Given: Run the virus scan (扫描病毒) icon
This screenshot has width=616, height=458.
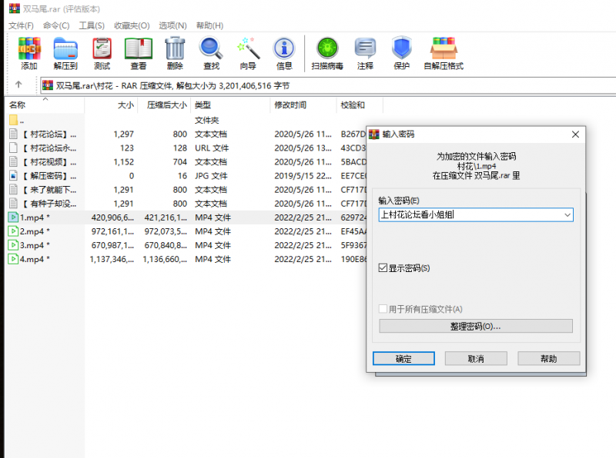Looking at the screenshot, I should pyautogui.click(x=327, y=53).
